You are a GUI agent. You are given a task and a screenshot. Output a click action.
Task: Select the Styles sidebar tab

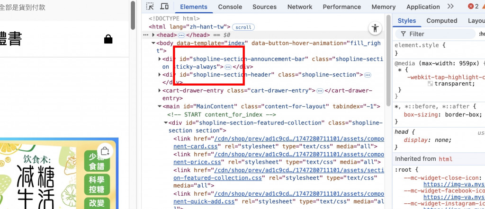click(x=407, y=21)
